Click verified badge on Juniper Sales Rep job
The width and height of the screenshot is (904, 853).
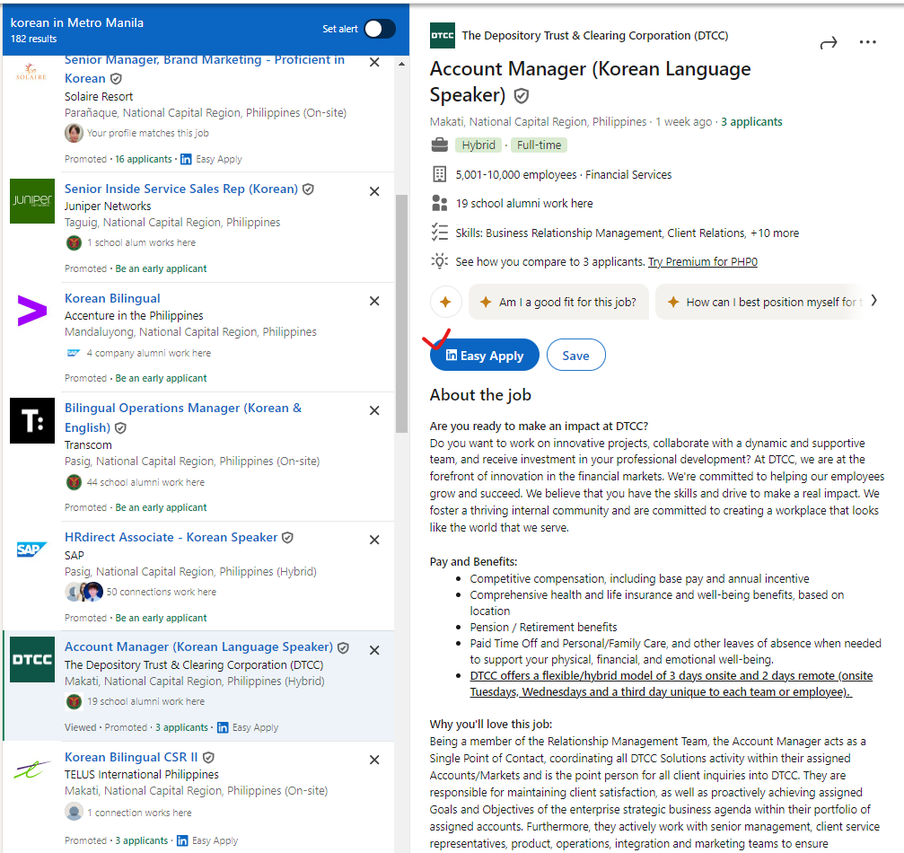[x=309, y=189]
